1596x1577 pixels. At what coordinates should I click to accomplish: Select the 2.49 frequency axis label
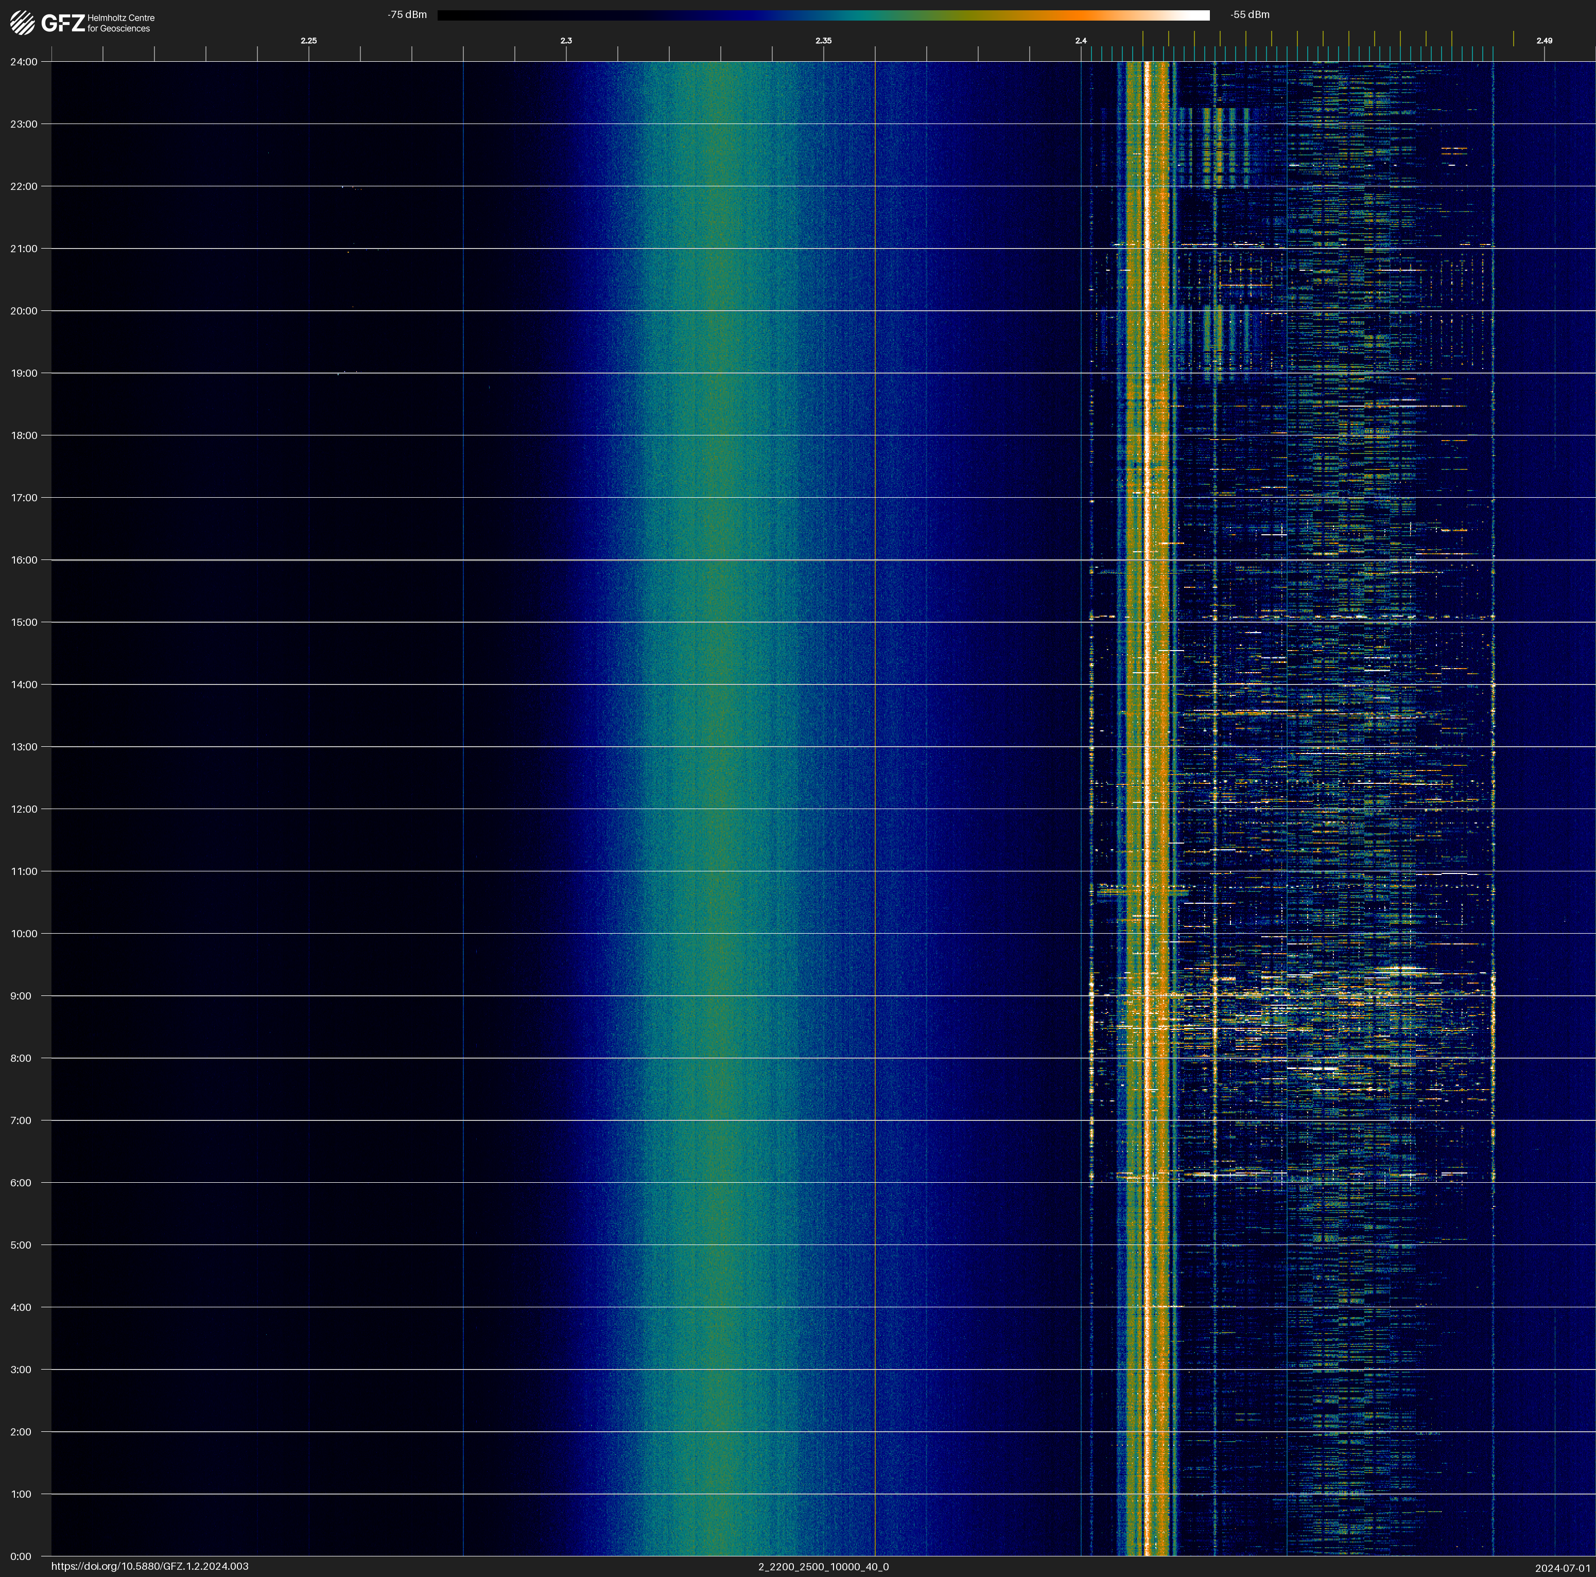1543,41
